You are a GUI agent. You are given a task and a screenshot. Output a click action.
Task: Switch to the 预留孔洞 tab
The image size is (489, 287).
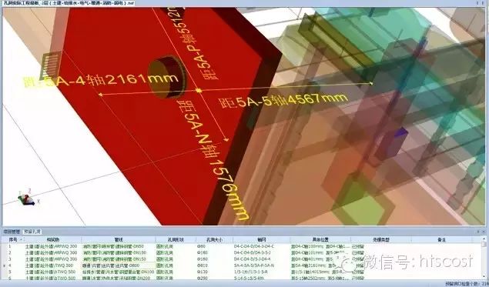32,232
